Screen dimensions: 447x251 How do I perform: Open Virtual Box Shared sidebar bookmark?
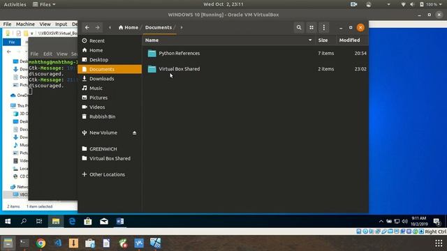click(x=110, y=158)
